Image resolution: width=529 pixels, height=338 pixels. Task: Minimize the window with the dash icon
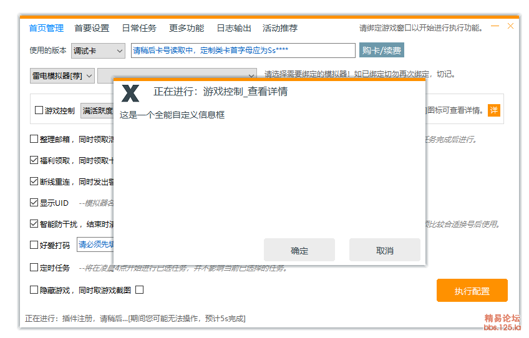coord(495,26)
